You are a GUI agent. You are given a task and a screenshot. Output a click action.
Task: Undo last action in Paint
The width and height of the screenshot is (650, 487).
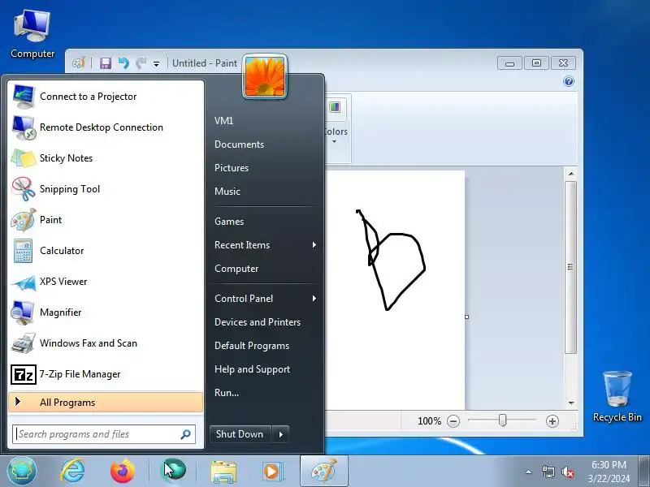click(123, 63)
